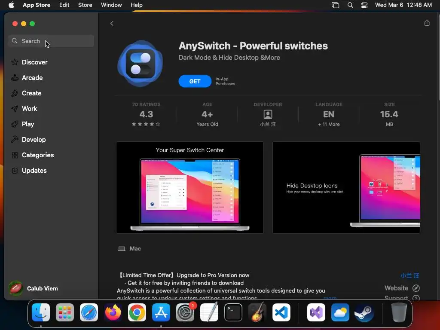This screenshot has width=440, height=330.
Task: Click the Categories grid icon
Action: pyautogui.click(x=15, y=155)
